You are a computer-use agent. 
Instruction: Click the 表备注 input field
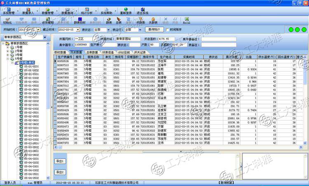coord(219,45)
